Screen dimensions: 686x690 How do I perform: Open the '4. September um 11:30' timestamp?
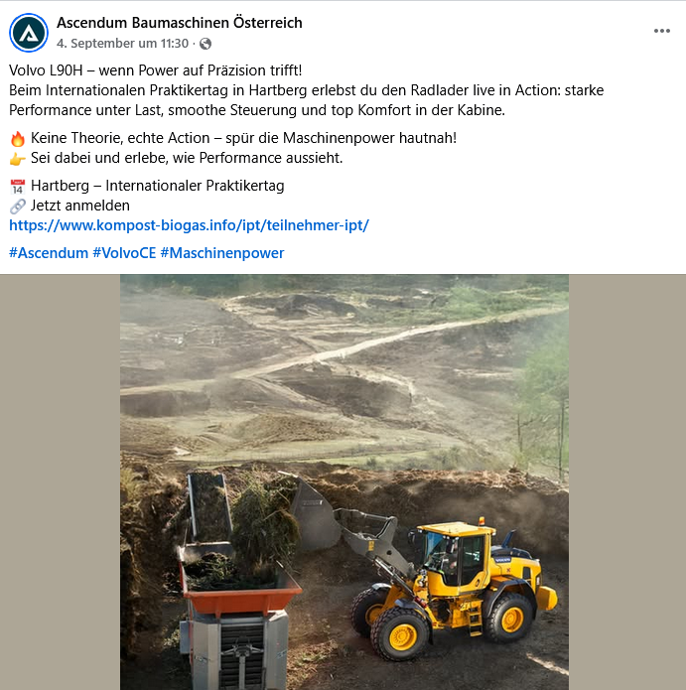click(x=122, y=43)
